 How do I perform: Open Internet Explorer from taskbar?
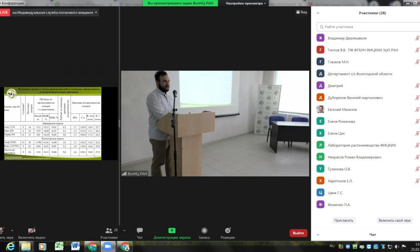[x=10, y=247]
